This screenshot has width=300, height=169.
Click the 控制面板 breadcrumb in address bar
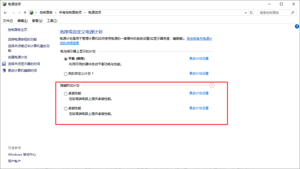point(46,12)
